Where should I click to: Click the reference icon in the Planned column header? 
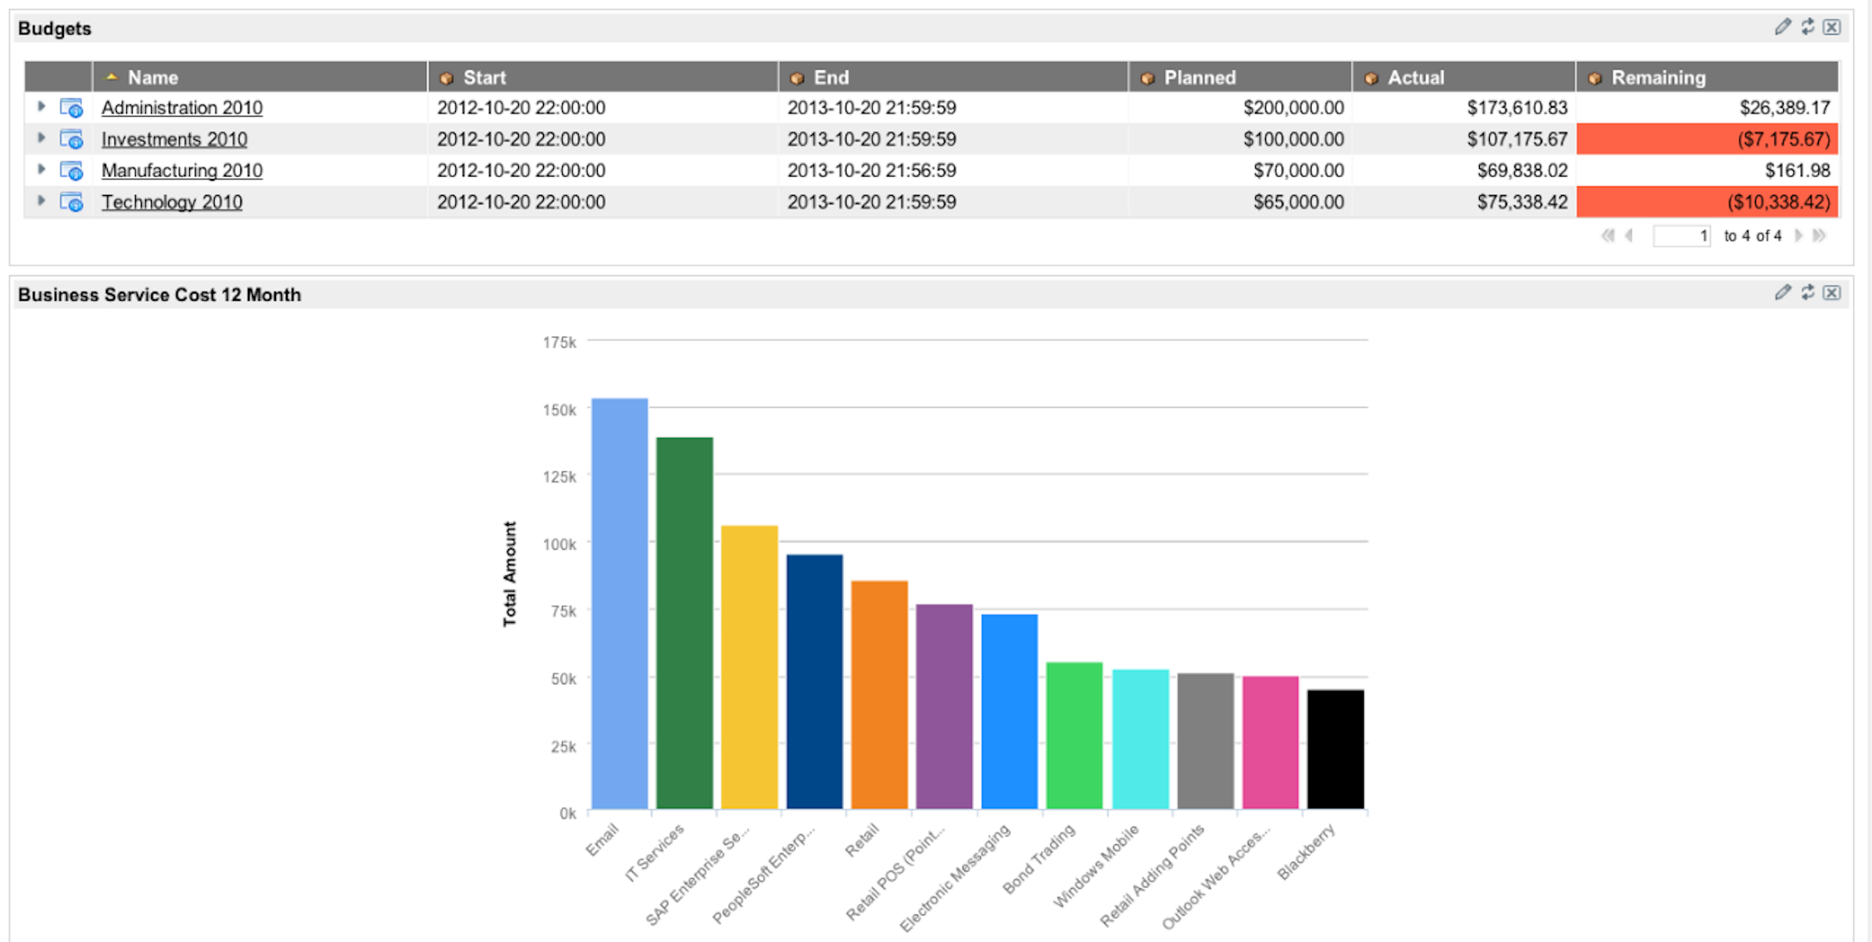click(x=1148, y=77)
